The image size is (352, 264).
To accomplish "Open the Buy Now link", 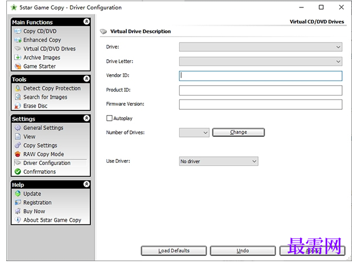I will click(x=34, y=211).
